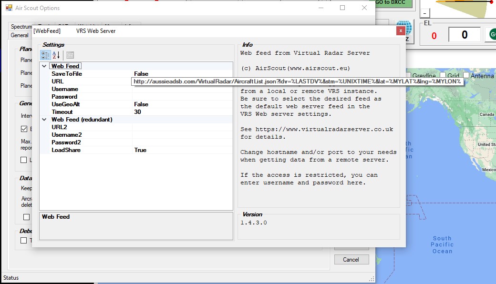
Task: Click the Property Pages icon in Settings toolbar
Action: (x=70, y=55)
